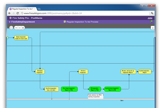161x108 pixels.
Task: Select Review and touch up Inspection Report
Action: click(x=128, y=72)
